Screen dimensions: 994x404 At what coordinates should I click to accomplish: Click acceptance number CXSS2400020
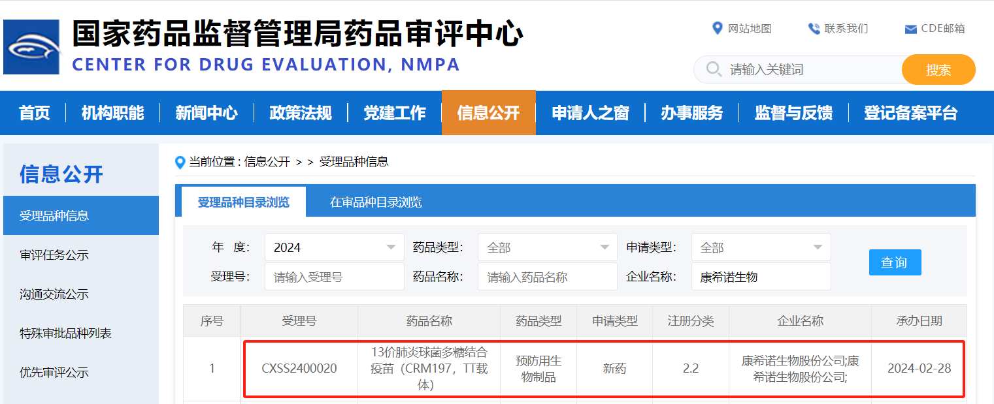pos(299,369)
